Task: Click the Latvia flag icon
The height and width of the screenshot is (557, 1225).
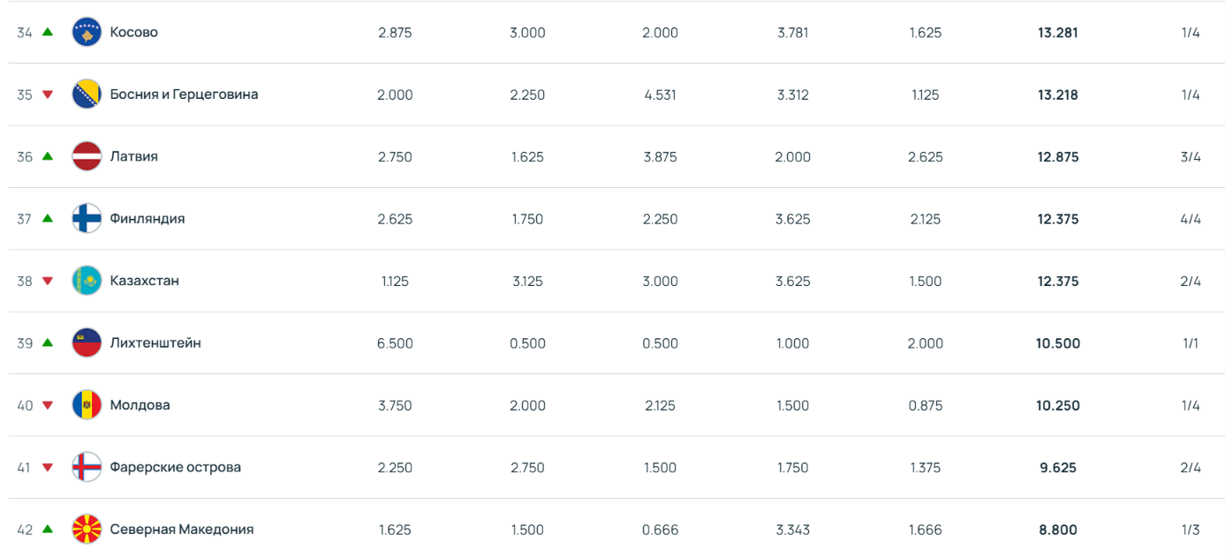Action: [87, 156]
